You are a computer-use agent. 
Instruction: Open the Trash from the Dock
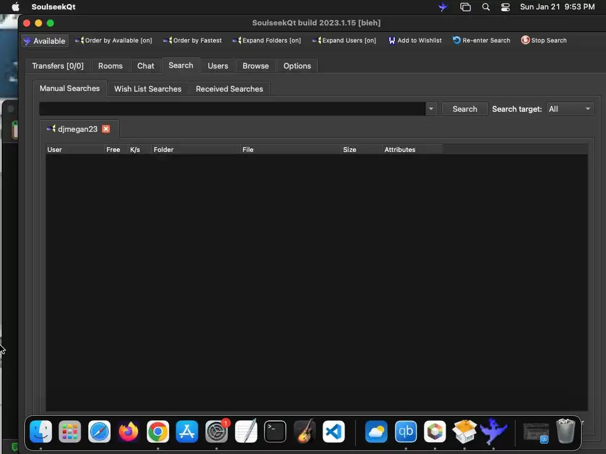click(565, 431)
